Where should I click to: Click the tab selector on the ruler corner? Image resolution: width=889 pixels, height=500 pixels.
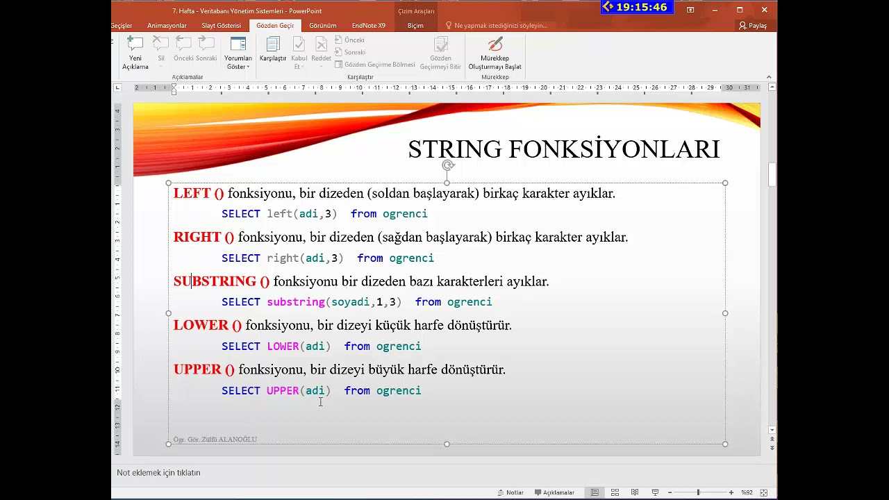point(117,87)
